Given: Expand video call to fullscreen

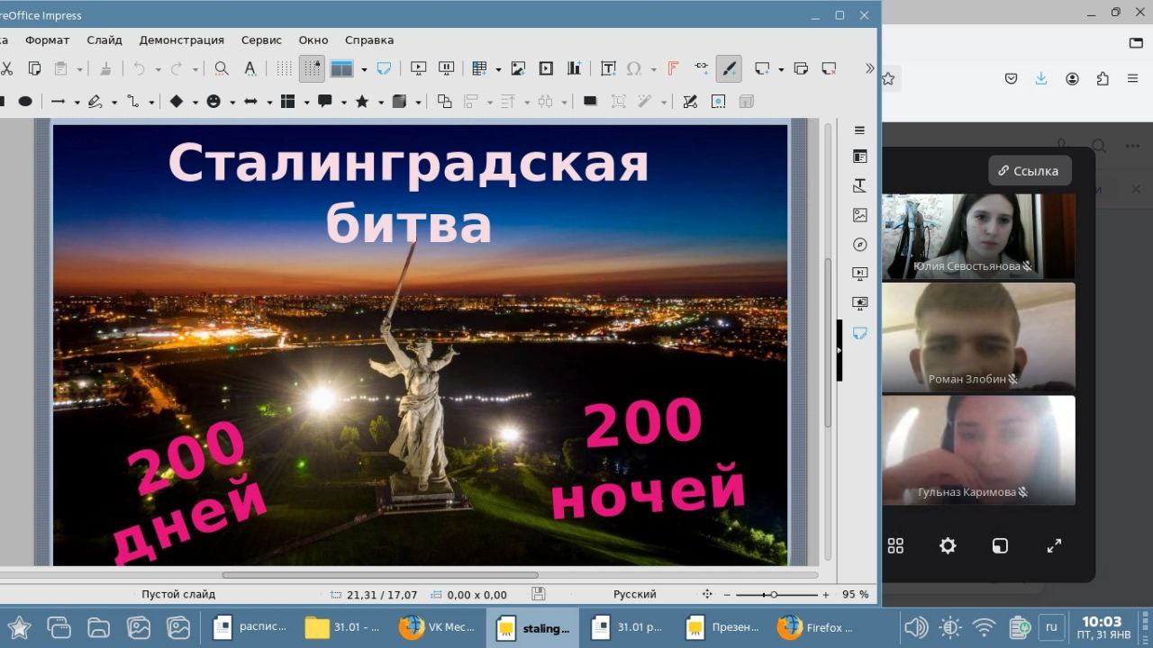Looking at the screenshot, I should [1054, 545].
